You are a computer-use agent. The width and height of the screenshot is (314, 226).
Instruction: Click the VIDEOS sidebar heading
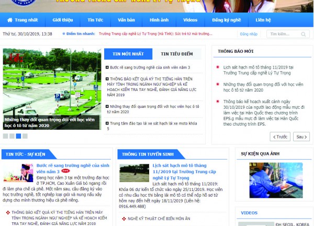[249, 213]
